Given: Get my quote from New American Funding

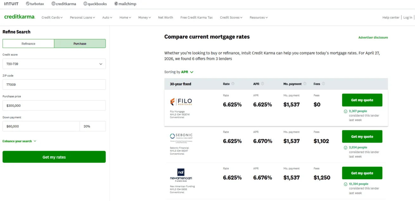Looking at the screenshot, I should (362, 173).
